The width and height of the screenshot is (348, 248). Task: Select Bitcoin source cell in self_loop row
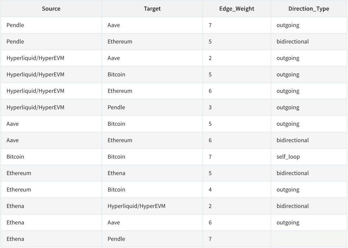[x=15, y=157]
